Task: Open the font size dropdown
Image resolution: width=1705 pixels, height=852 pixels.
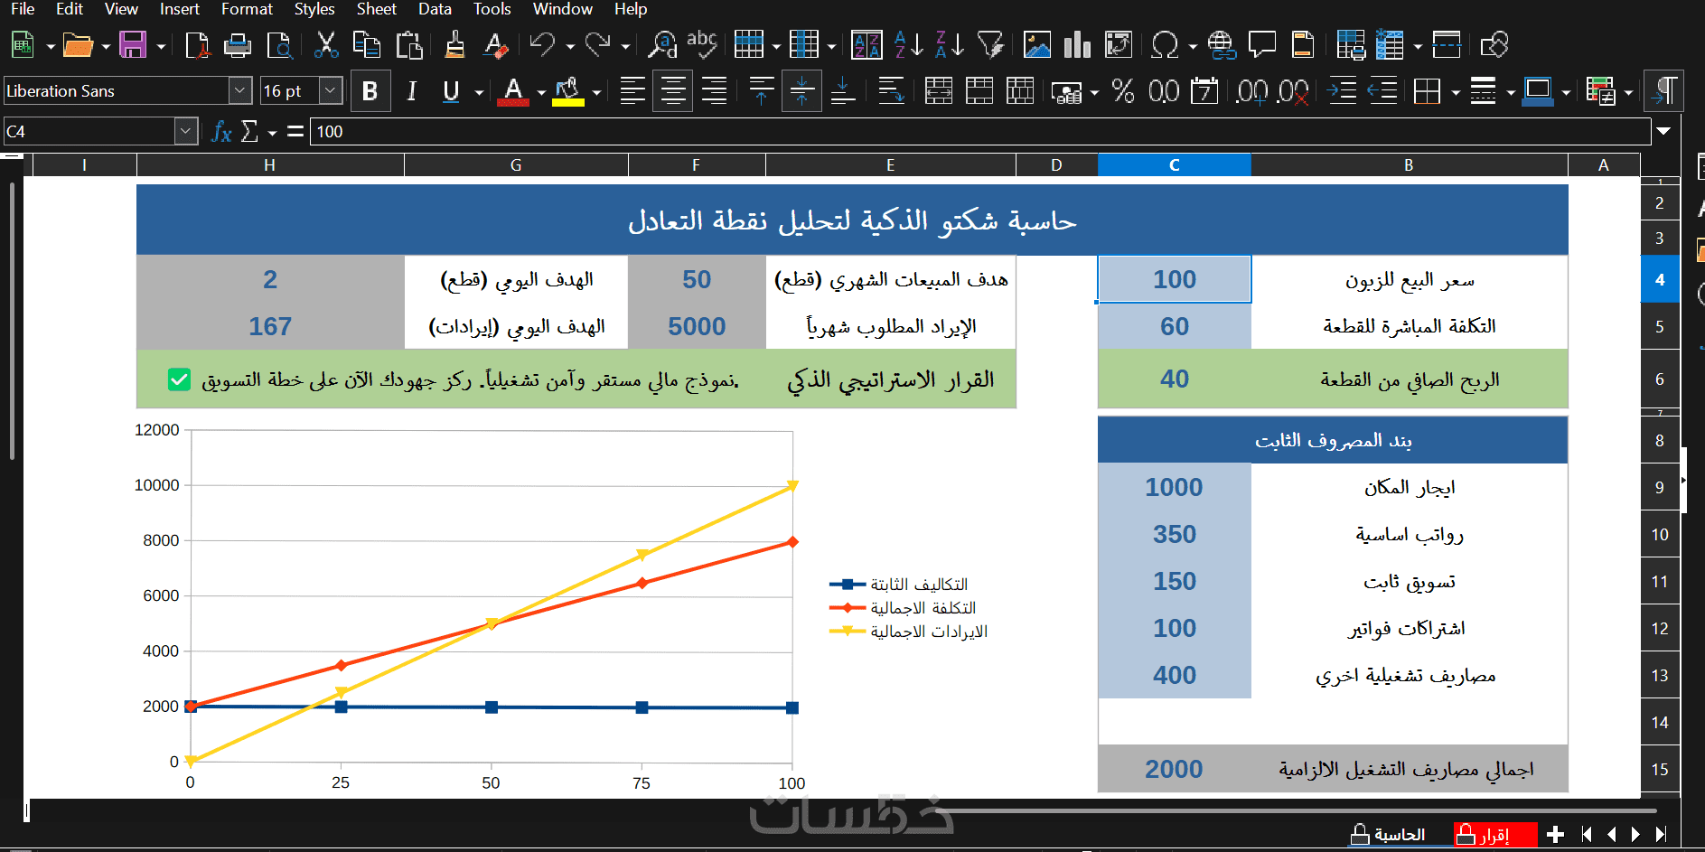Action: [331, 90]
